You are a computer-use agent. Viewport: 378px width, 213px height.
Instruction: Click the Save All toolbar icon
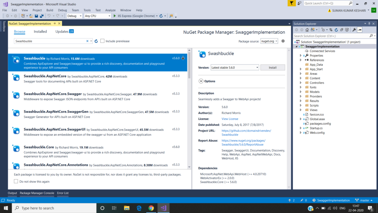point(42,16)
